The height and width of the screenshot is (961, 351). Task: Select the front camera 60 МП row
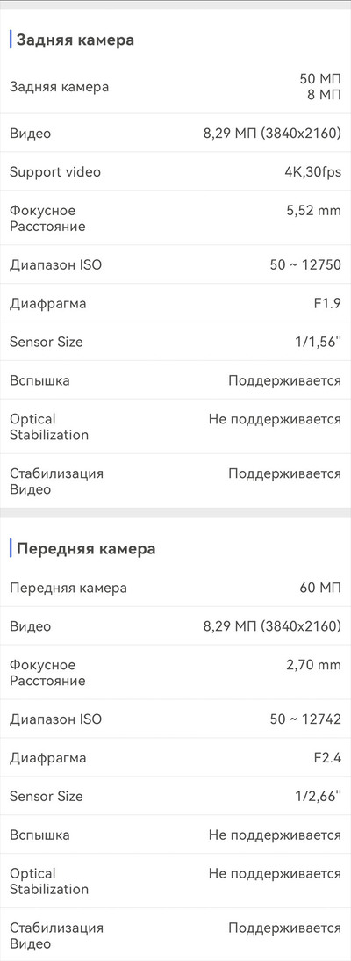click(175, 588)
